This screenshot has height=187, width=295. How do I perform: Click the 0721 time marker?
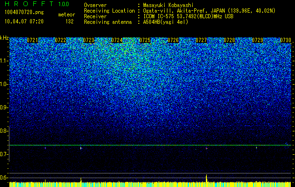[x=32, y=40]
